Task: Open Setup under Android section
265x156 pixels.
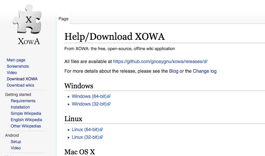Action: [16, 142]
